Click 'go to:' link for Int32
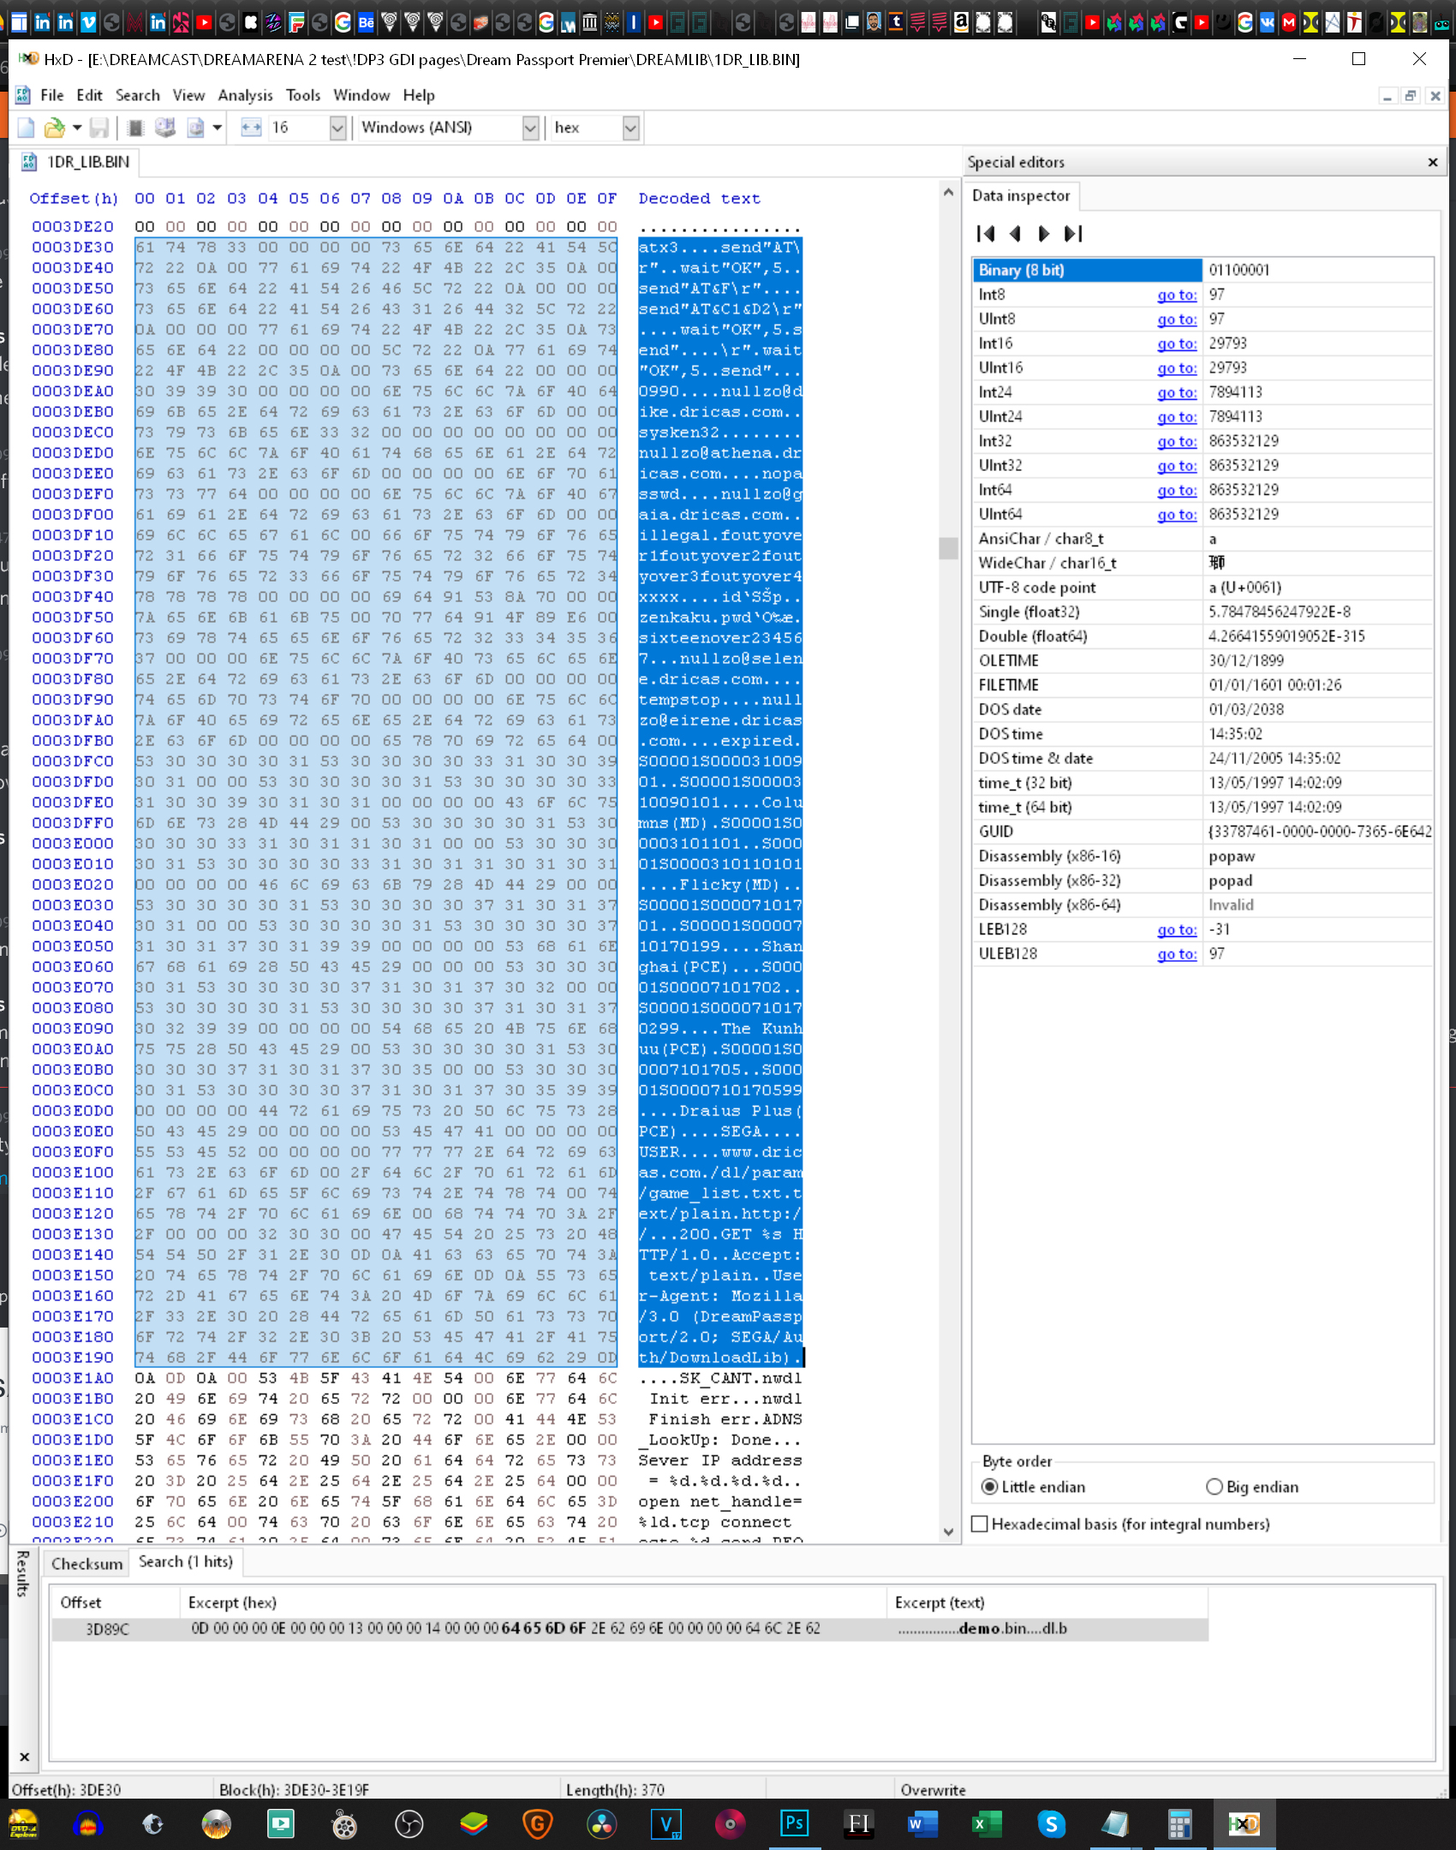Viewport: 1456px width, 1850px height. tap(1177, 441)
